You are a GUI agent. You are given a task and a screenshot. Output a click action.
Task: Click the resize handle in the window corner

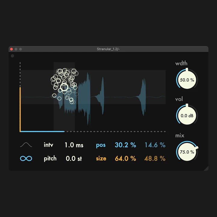(206, 168)
